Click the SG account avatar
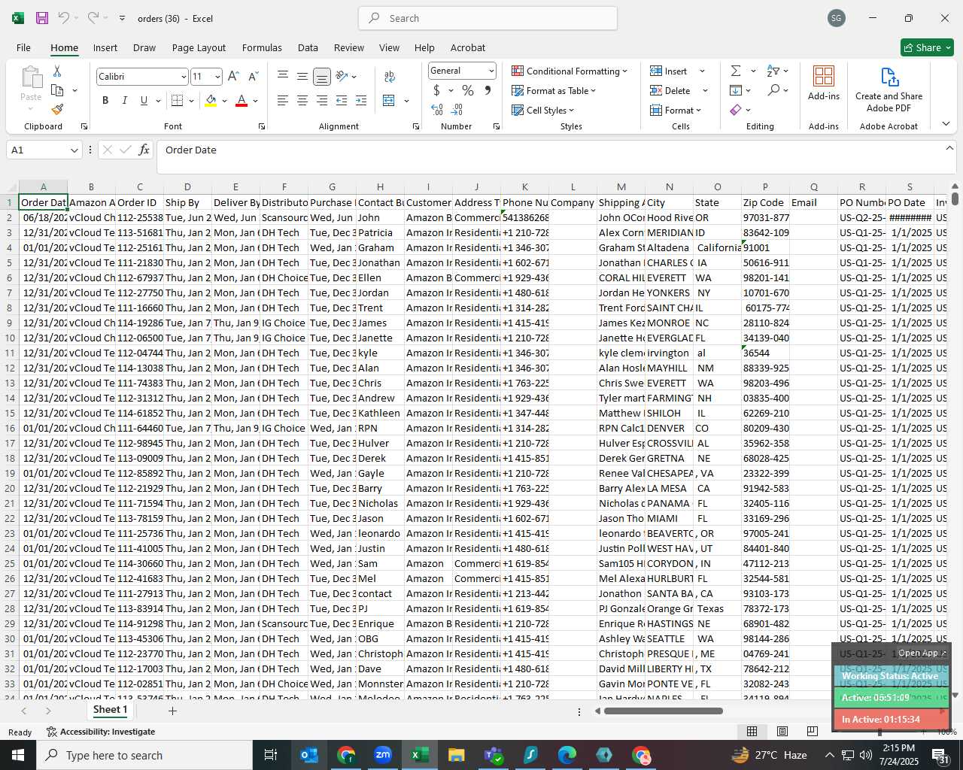Screen dimensions: 963x770 837,18
